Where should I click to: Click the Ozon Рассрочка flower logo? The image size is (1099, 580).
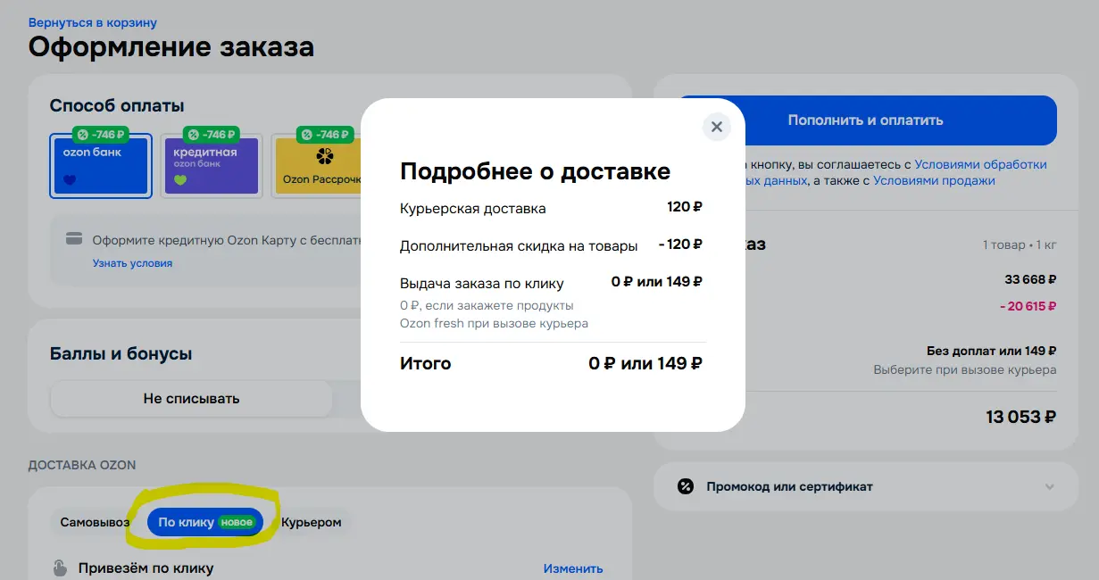point(323,157)
